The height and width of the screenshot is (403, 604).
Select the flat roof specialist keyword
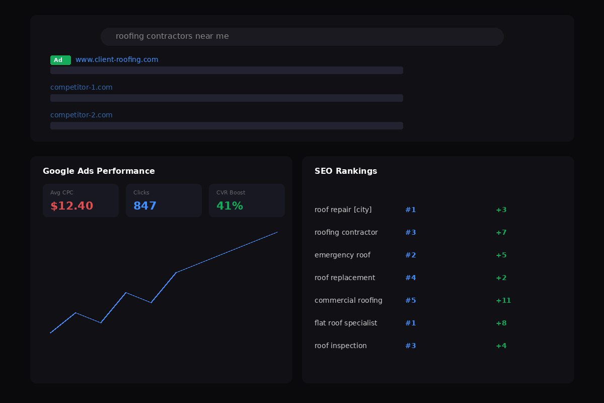click(x=346, y=323)
